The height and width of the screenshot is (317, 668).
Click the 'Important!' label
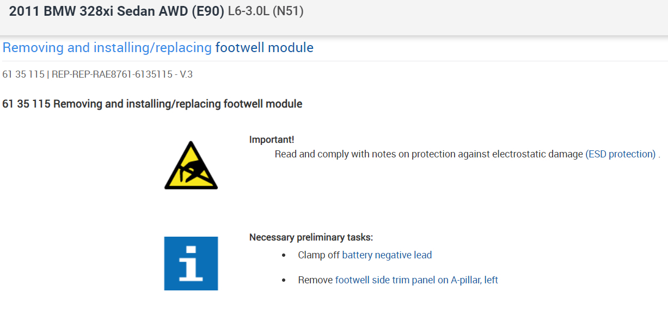click(x=272, y=140)
